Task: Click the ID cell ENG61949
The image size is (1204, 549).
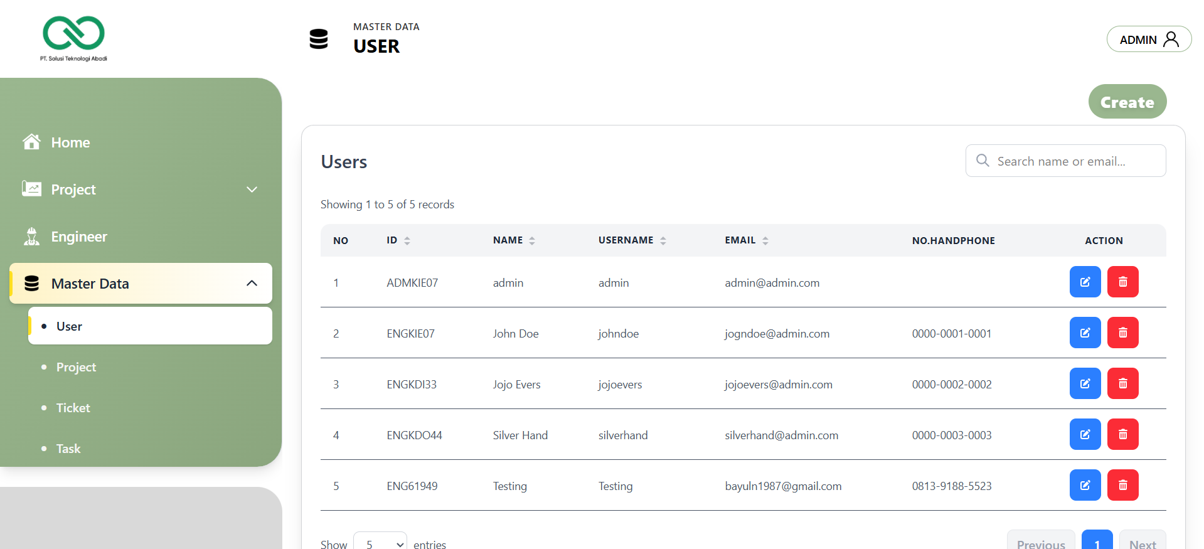Action: tap(412, 486)
